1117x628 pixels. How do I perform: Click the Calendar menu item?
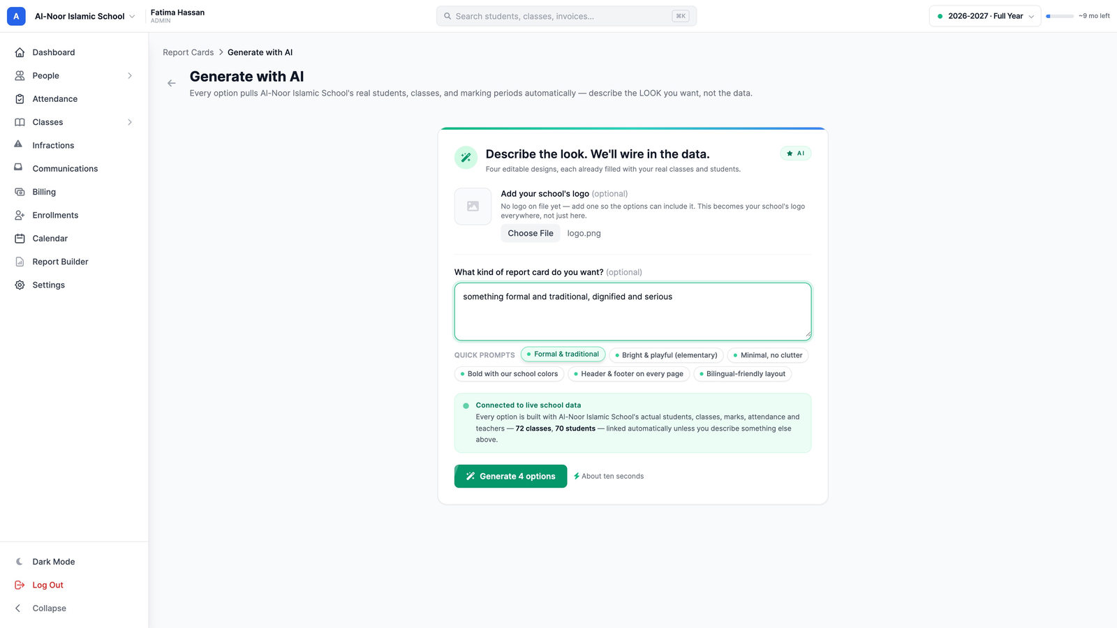[74, 239]
